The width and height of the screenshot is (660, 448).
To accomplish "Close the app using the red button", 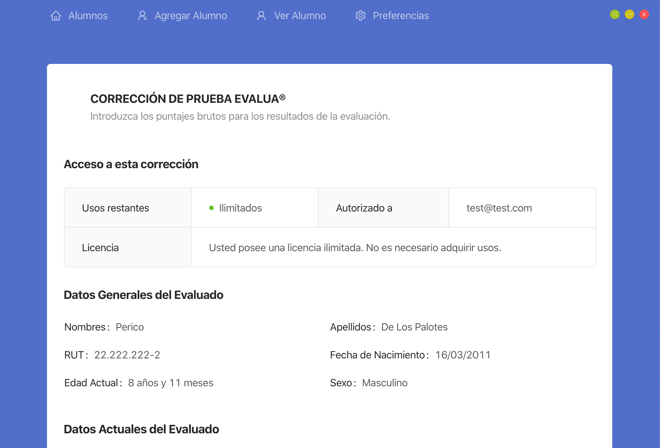I will (x=644, y=14).
